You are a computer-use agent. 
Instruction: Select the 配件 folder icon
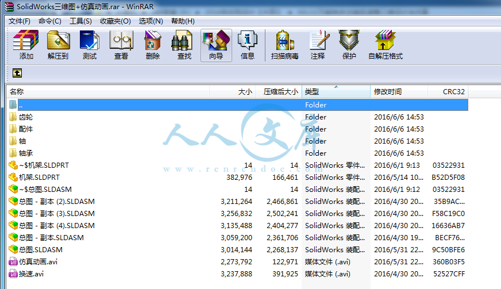tap(13, 129)
